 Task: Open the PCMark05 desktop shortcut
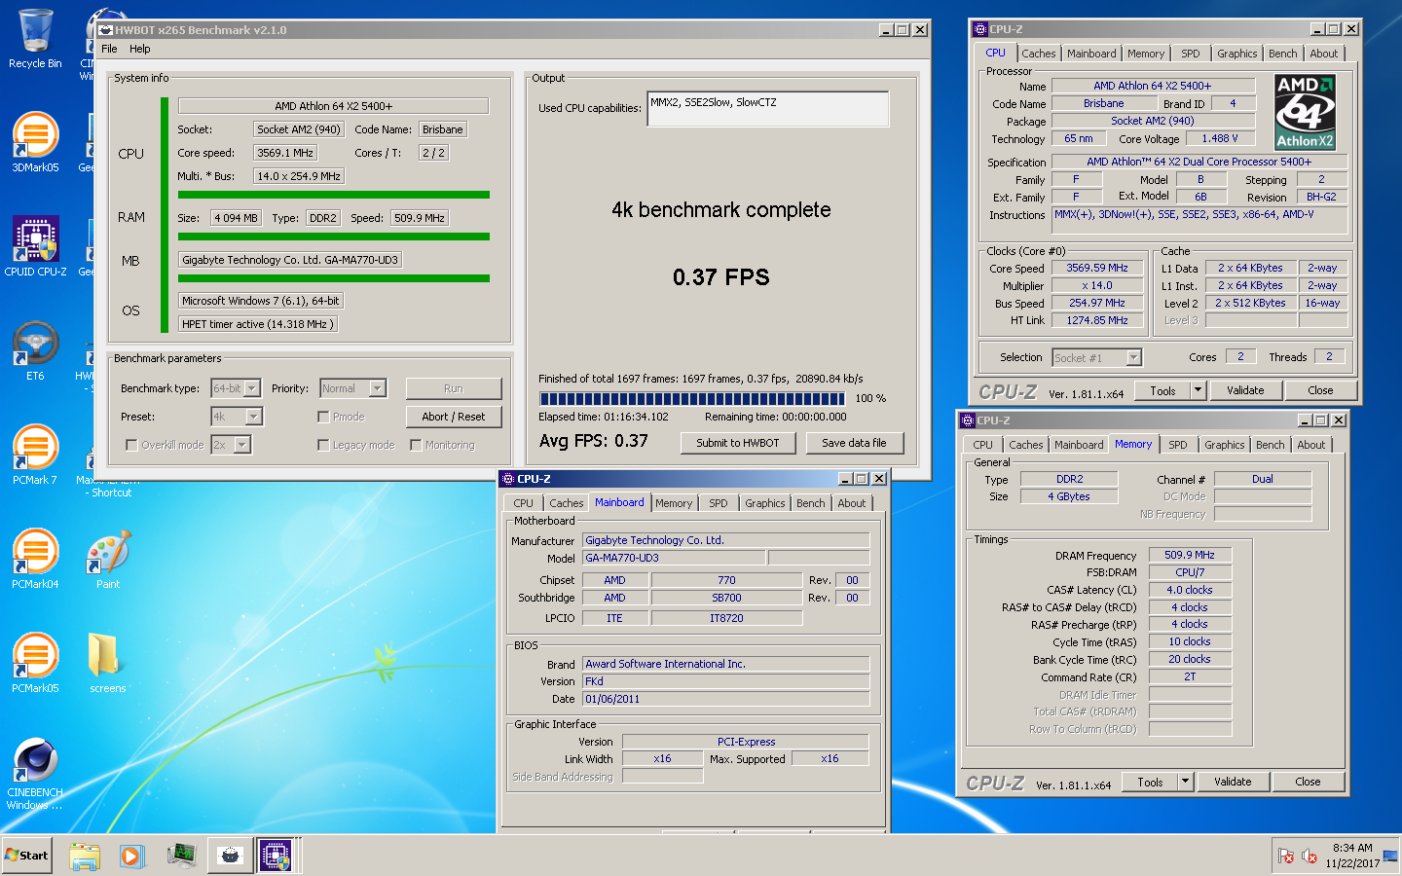[x=35, y=664]
